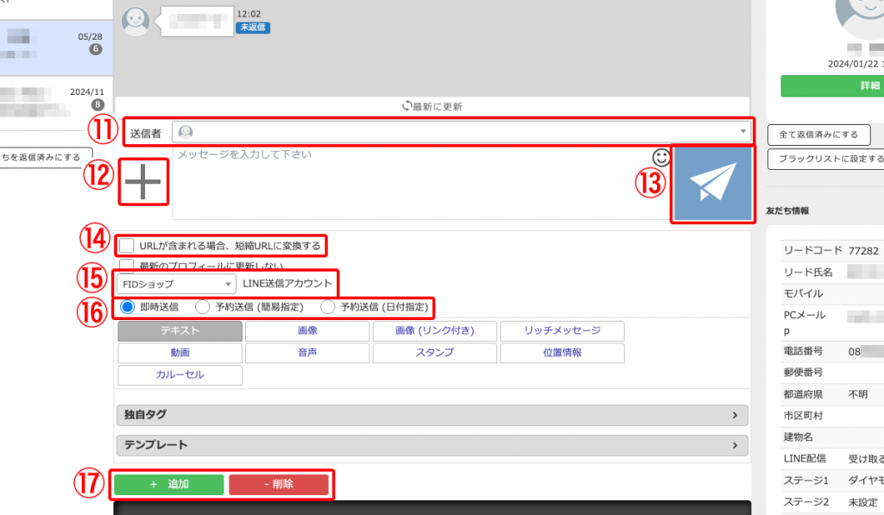The image size is (884, 515).
Task: Click into the message input text area
Action: [x=406, y=185]
